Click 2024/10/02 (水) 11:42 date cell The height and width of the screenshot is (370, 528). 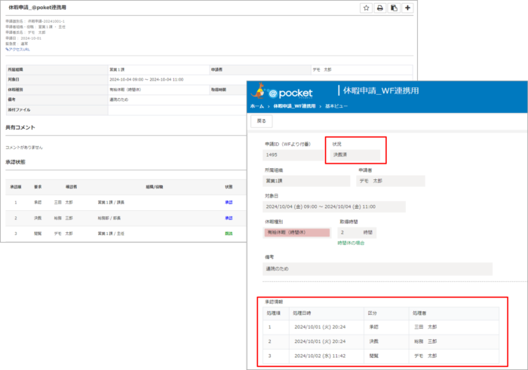click(x=320, y=356)
